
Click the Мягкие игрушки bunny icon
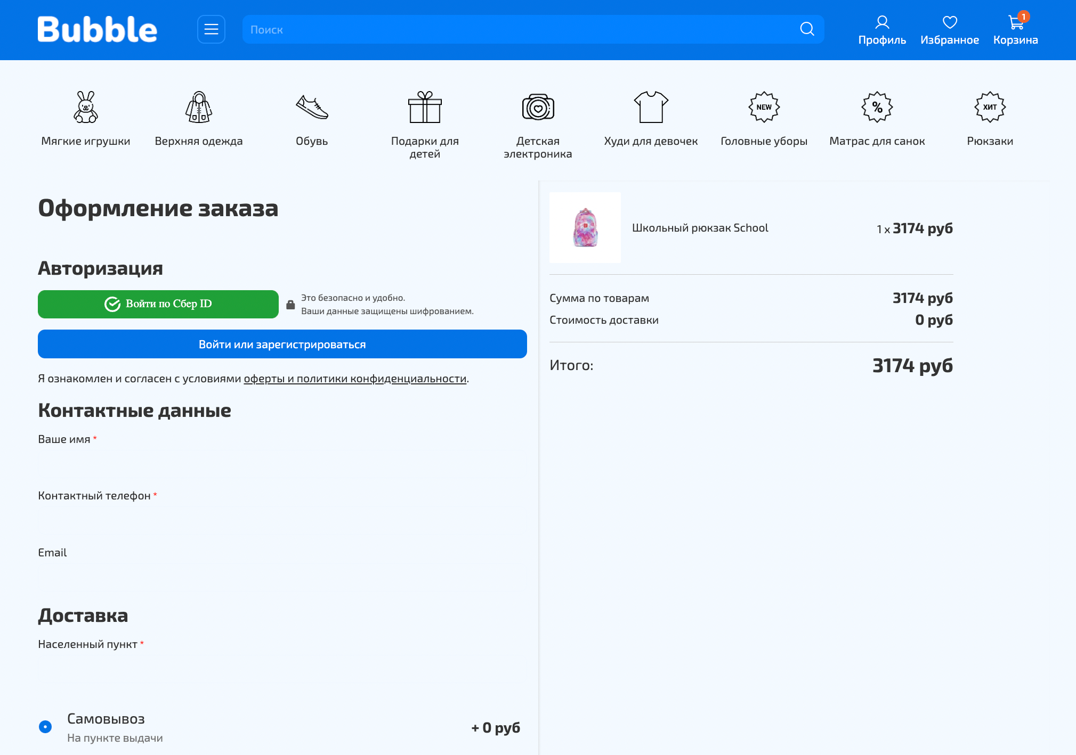pos(86,107)
